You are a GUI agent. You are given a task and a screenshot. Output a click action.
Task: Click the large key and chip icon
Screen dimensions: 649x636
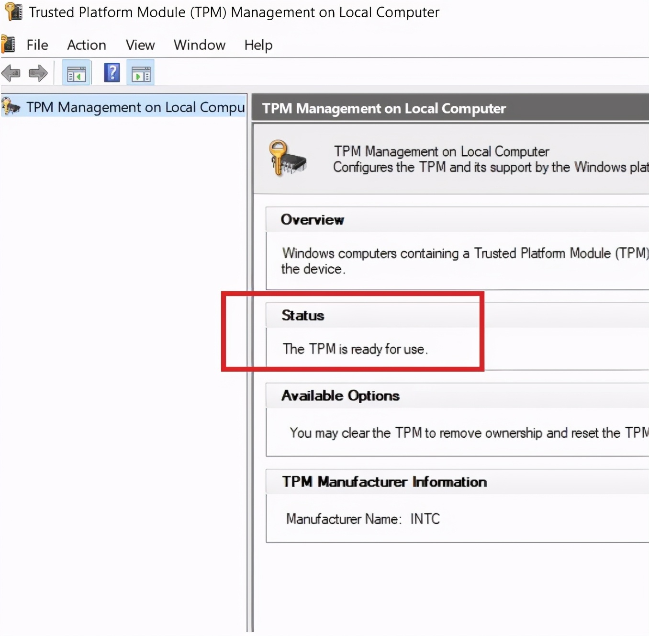(x=287, y=158)
